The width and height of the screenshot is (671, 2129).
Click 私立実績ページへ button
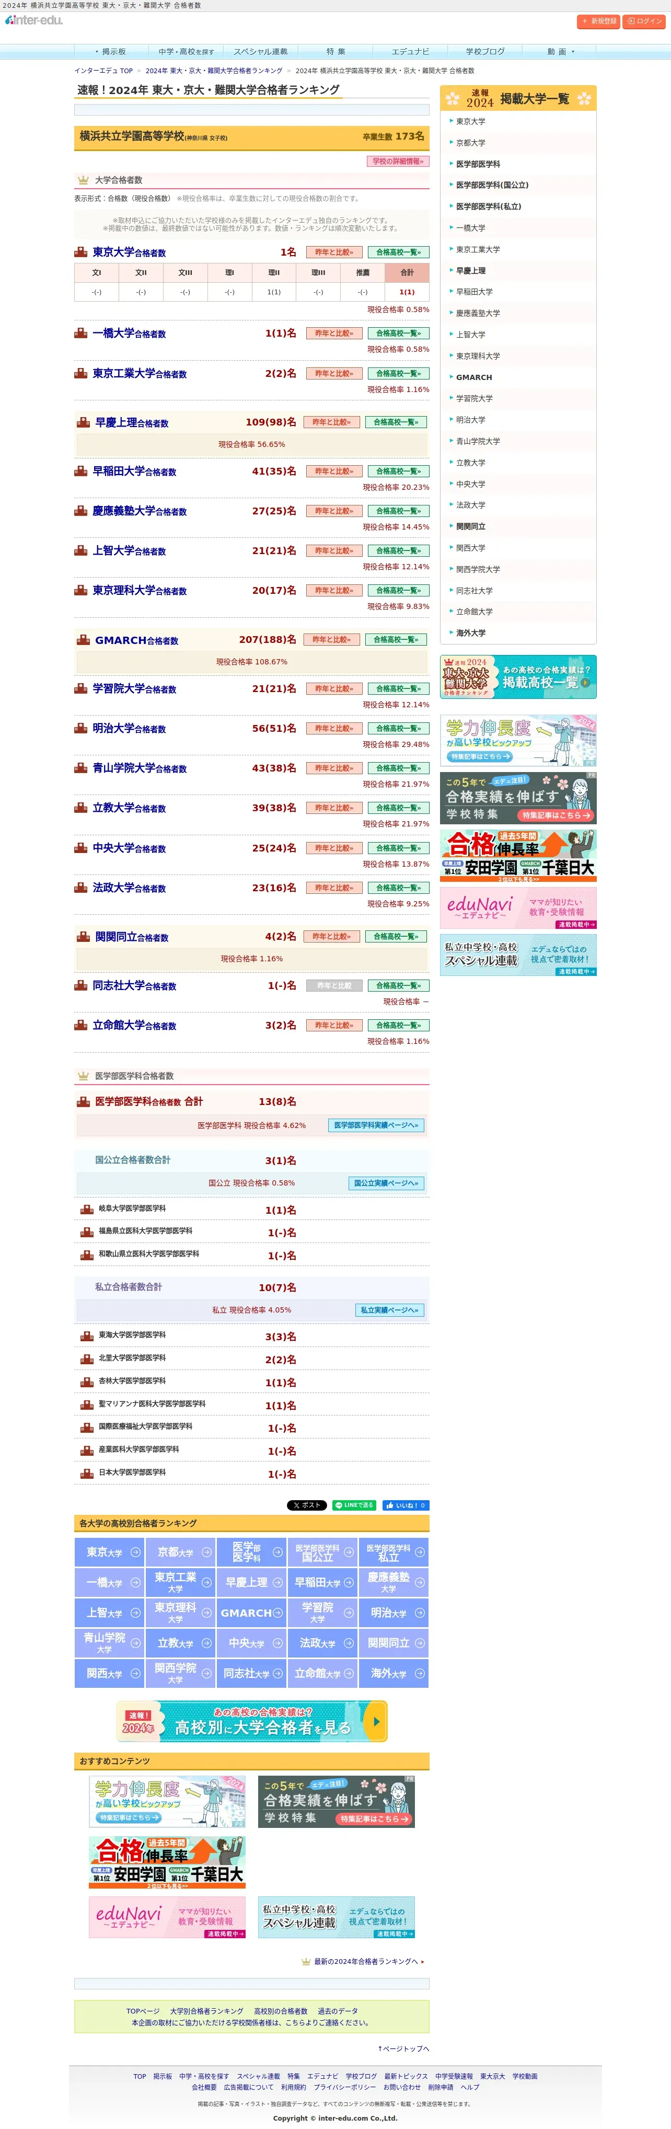click(x=390, y=1310)
